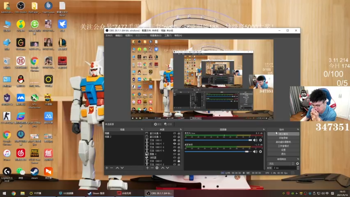Add a new source with the plus icon

pos(147,168)
